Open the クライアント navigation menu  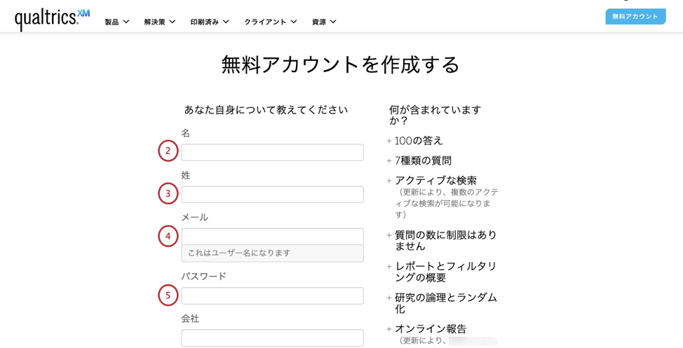coord(271,22)
